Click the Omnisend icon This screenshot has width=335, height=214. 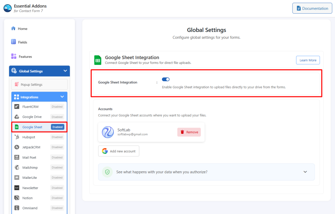(x=17, y=208)
